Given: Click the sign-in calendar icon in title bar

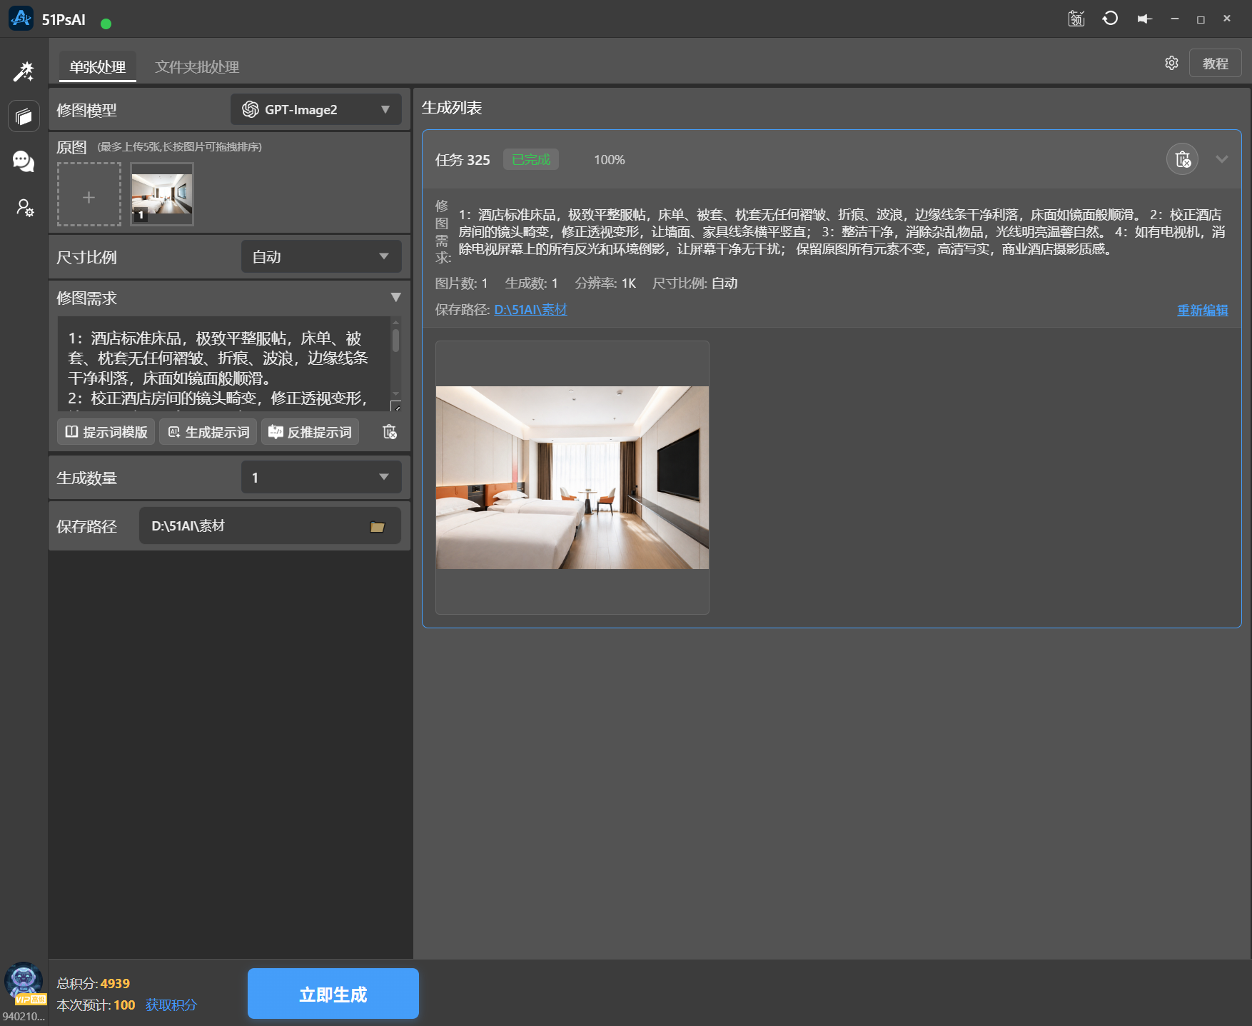Looking at the screenshot, I should 1076,19.
